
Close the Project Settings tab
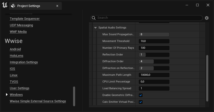pos(57,6)
